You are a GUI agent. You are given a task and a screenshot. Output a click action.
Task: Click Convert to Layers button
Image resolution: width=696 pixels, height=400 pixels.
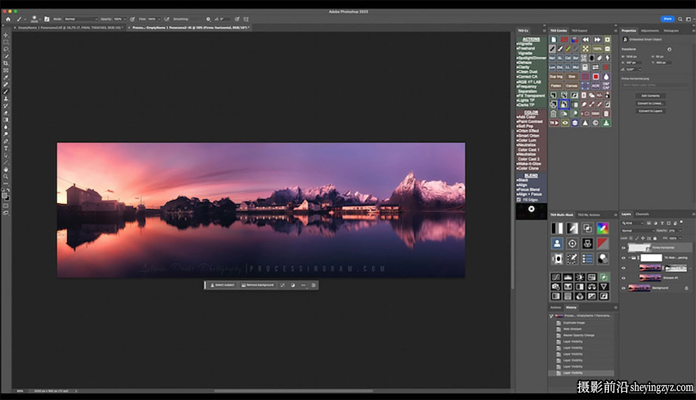[650, 111]
